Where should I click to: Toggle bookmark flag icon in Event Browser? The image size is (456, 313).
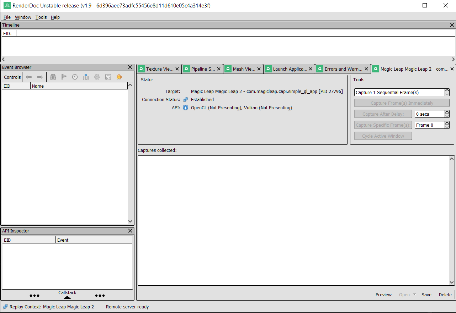pos(64,77)
